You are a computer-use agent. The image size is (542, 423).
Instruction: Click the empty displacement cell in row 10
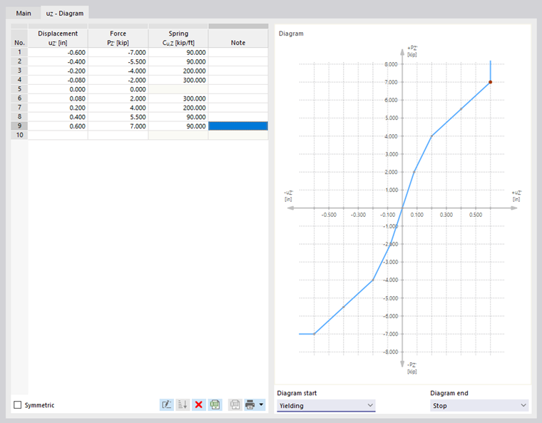tap(58, 135)
